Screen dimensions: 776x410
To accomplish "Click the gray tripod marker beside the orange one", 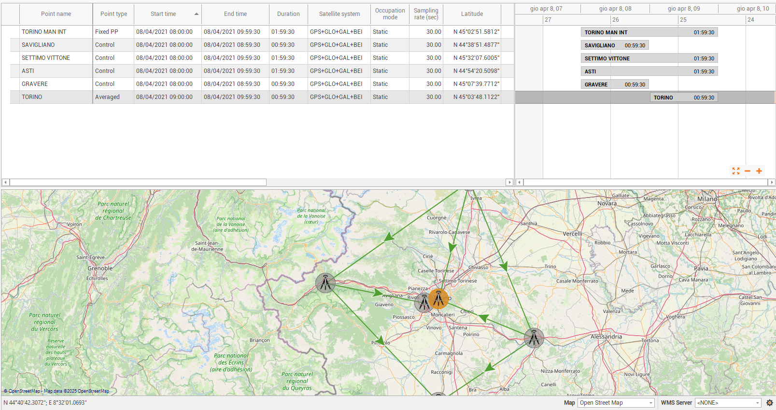I will click(423, 302).
